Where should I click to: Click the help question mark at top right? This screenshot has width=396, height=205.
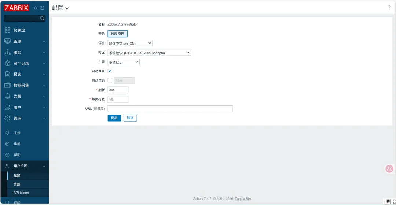tap(389, 8)
